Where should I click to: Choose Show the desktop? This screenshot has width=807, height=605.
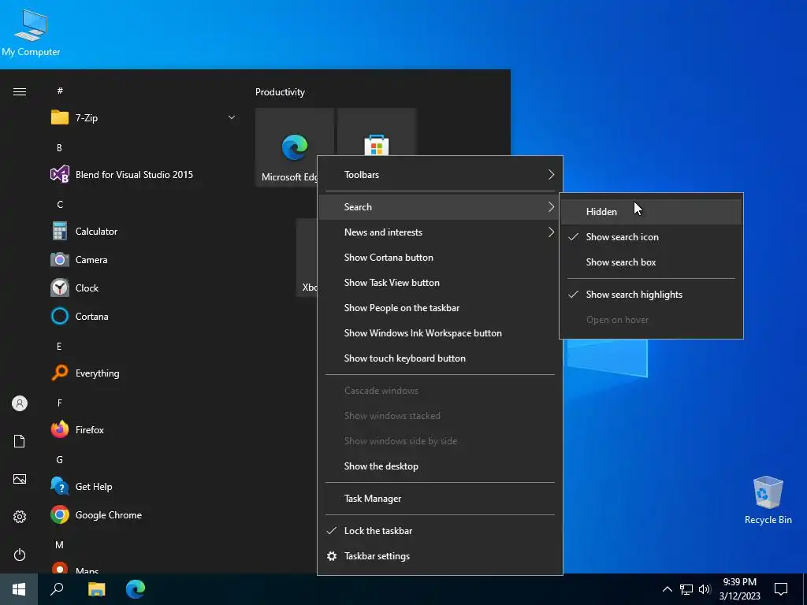point(440,466)
